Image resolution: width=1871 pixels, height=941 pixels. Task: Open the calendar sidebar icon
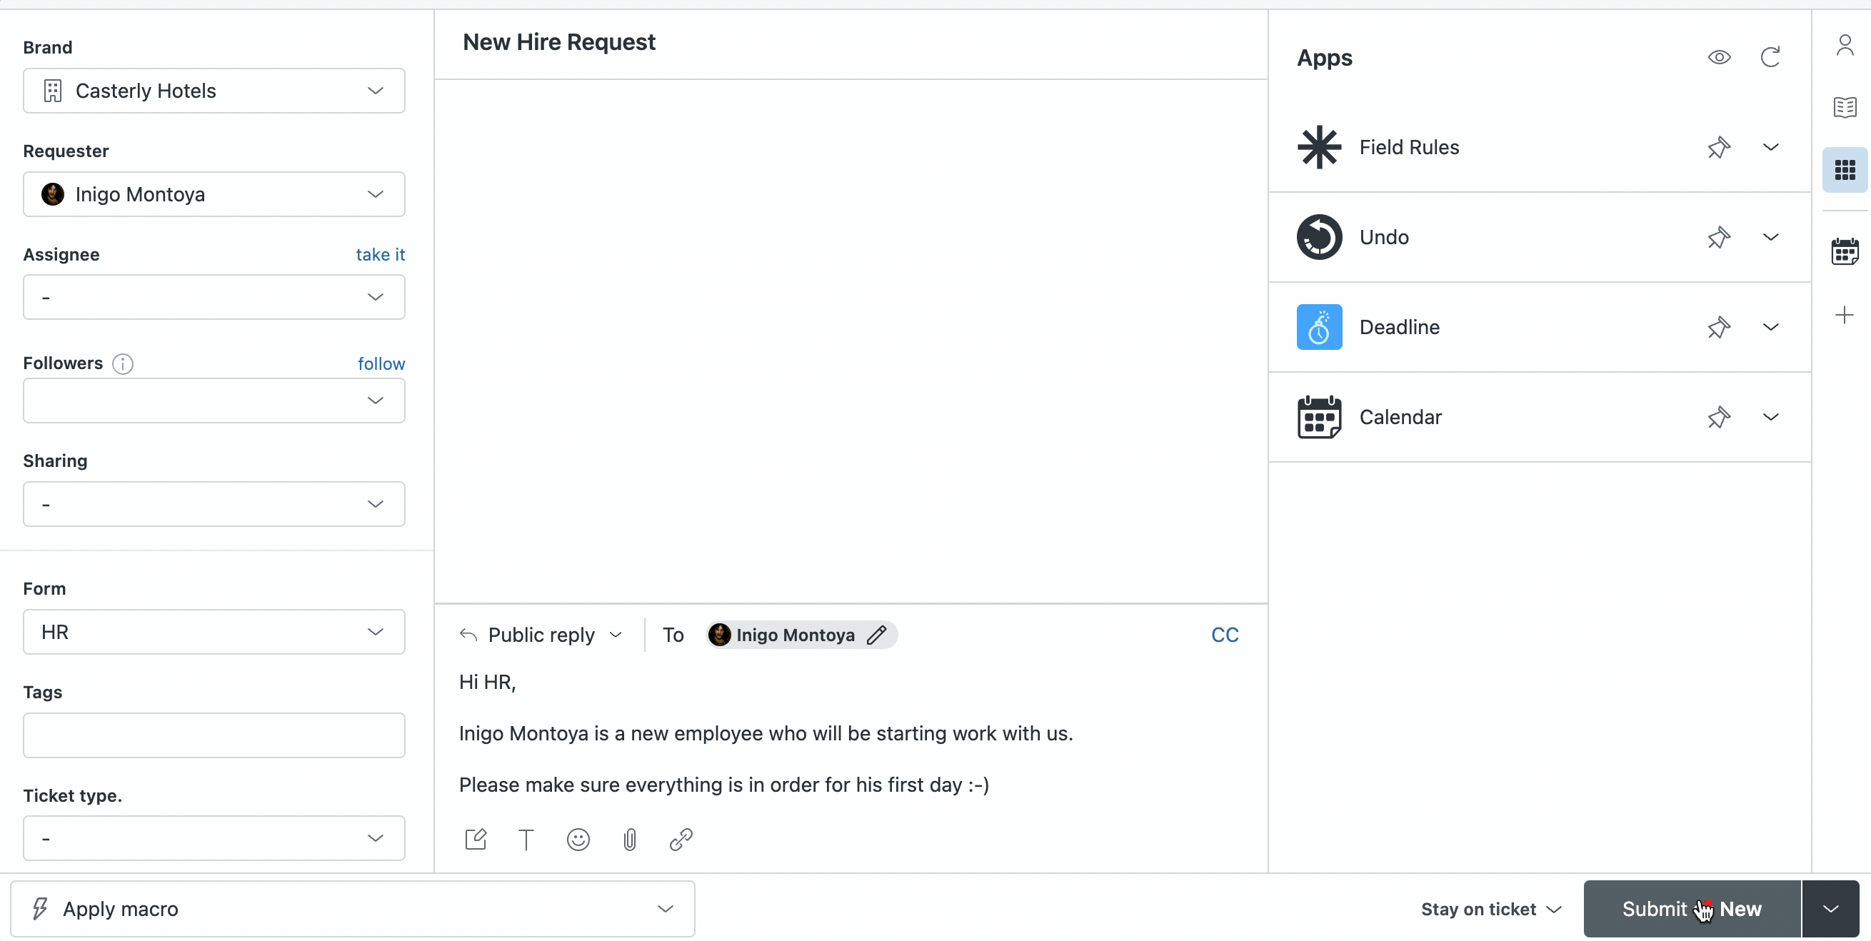[x=1845, y=252]
